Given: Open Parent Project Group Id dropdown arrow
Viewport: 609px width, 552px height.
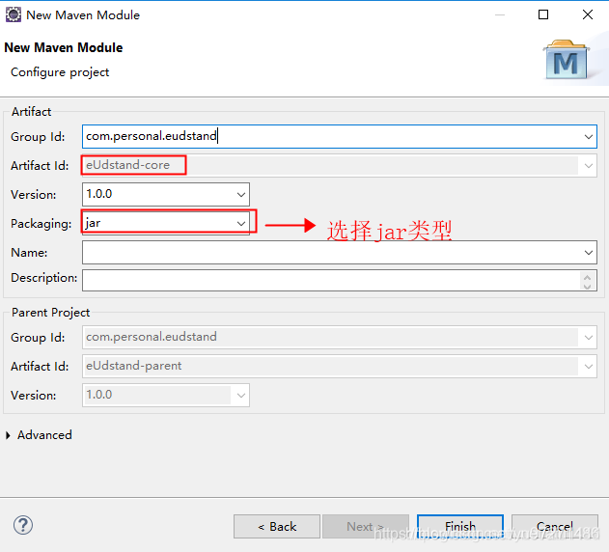Looking at the screenshot, I should [x=589, y=338].
